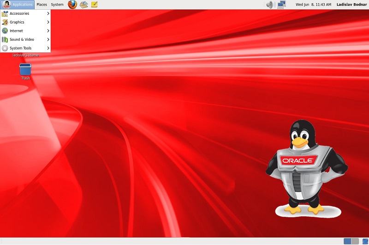The width and height of the screenshot is (369, 245).
Task: Launch the Firefox web browser from the panel
Action: click(x=72, y=4)
